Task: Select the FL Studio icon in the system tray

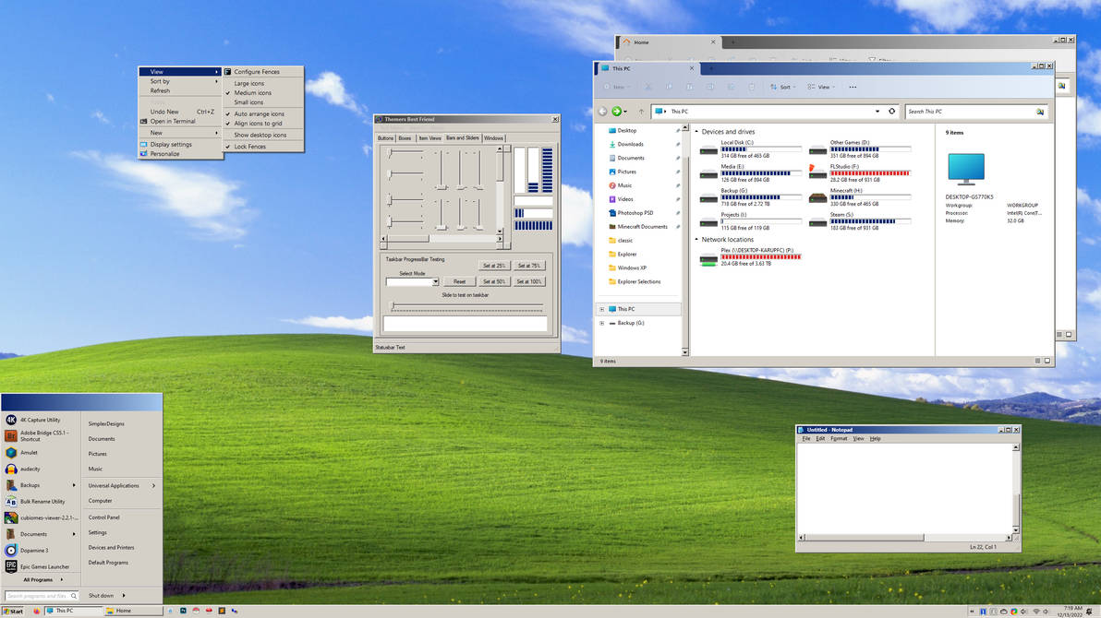Action: pos(221,610)
